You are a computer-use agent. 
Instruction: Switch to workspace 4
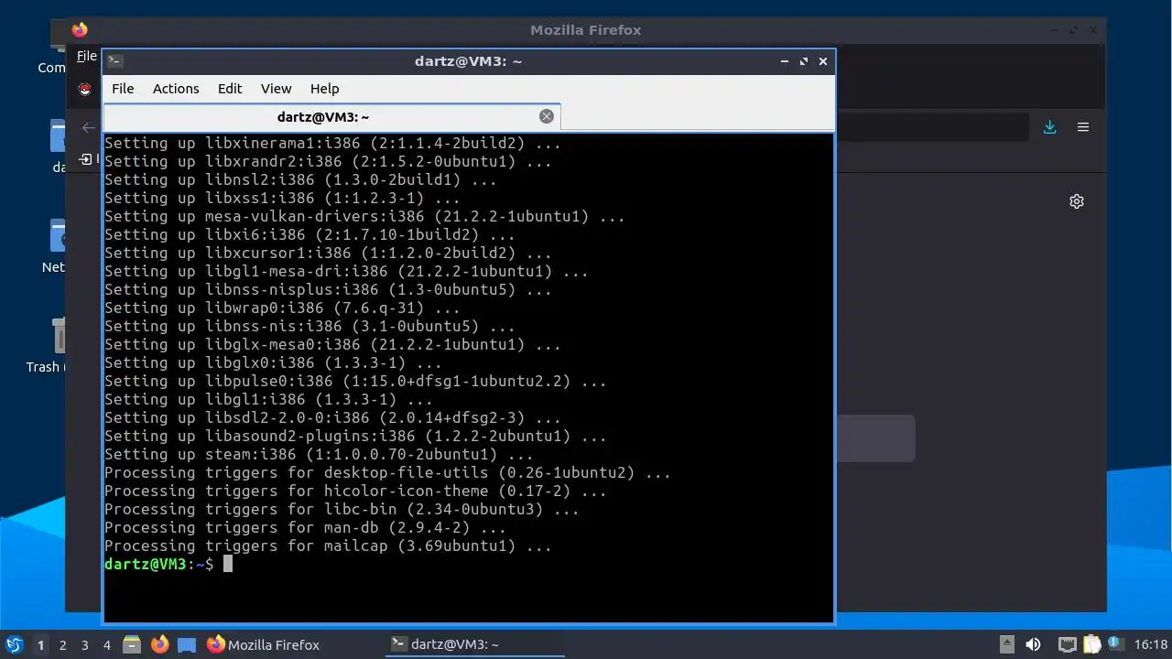coord(107,645)
